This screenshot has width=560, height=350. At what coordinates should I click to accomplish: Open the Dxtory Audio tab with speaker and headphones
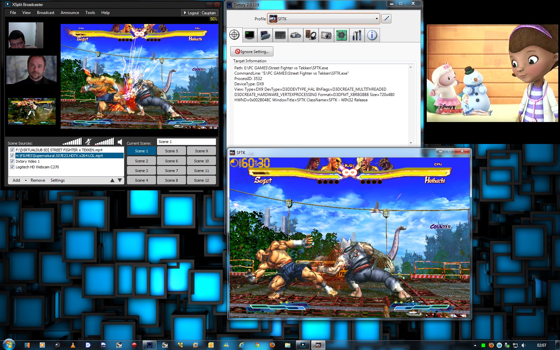311,35
